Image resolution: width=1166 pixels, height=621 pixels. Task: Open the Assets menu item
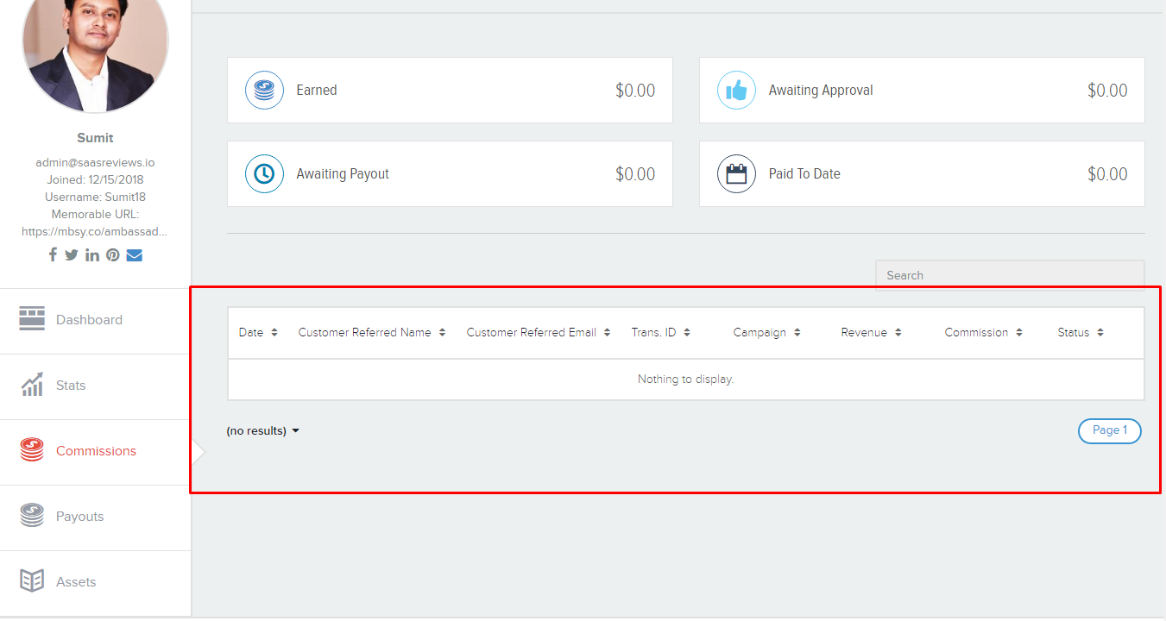click(95, 582)
